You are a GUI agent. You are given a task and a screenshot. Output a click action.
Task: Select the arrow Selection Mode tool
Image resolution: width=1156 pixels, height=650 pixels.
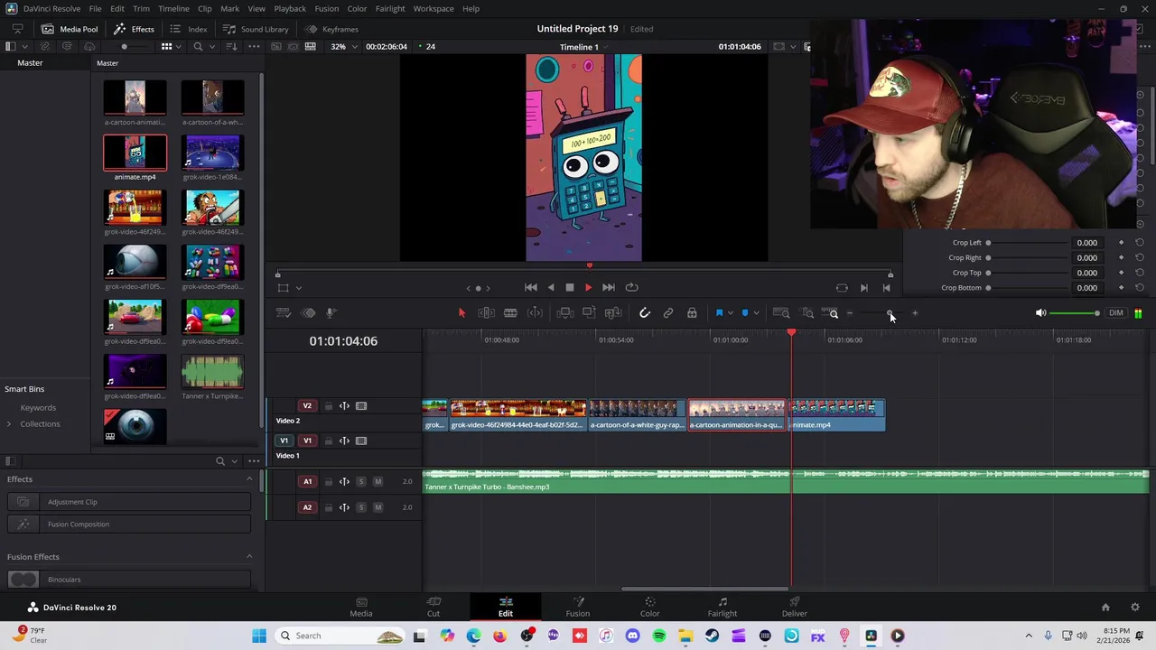(x=461, y=313)
